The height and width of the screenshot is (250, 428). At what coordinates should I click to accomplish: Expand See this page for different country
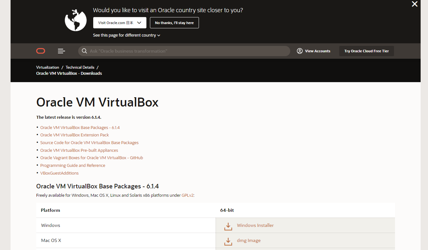[x=127, y=35]
